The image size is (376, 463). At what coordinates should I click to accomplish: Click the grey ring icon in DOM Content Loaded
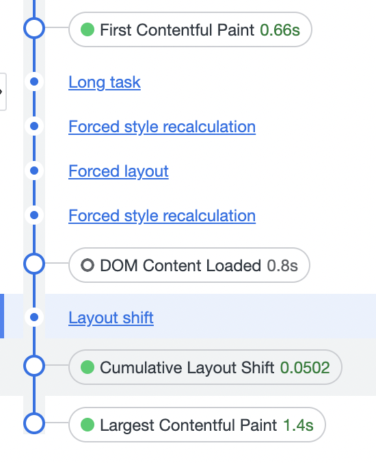point(88,265)
